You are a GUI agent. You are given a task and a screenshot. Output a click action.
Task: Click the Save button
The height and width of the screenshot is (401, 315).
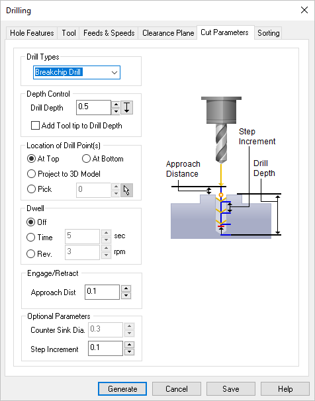pos(230,388)
